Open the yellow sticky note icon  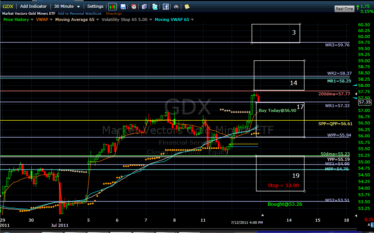pyautogui.click(x=187, y=7)
